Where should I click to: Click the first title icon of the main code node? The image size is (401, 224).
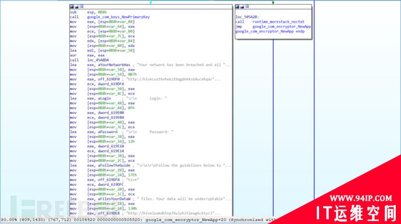(71, 6)
